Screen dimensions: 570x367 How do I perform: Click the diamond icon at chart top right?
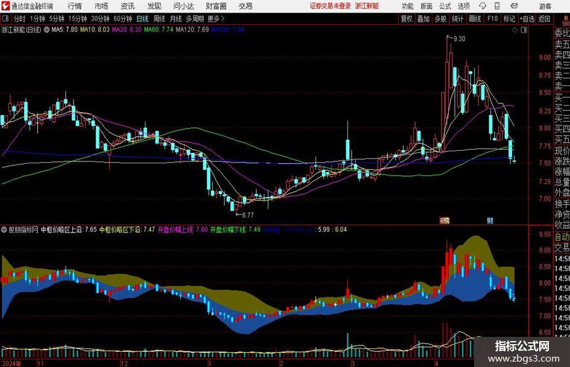[515, 30]
